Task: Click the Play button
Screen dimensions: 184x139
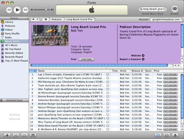Action: (x=17, y=10)
